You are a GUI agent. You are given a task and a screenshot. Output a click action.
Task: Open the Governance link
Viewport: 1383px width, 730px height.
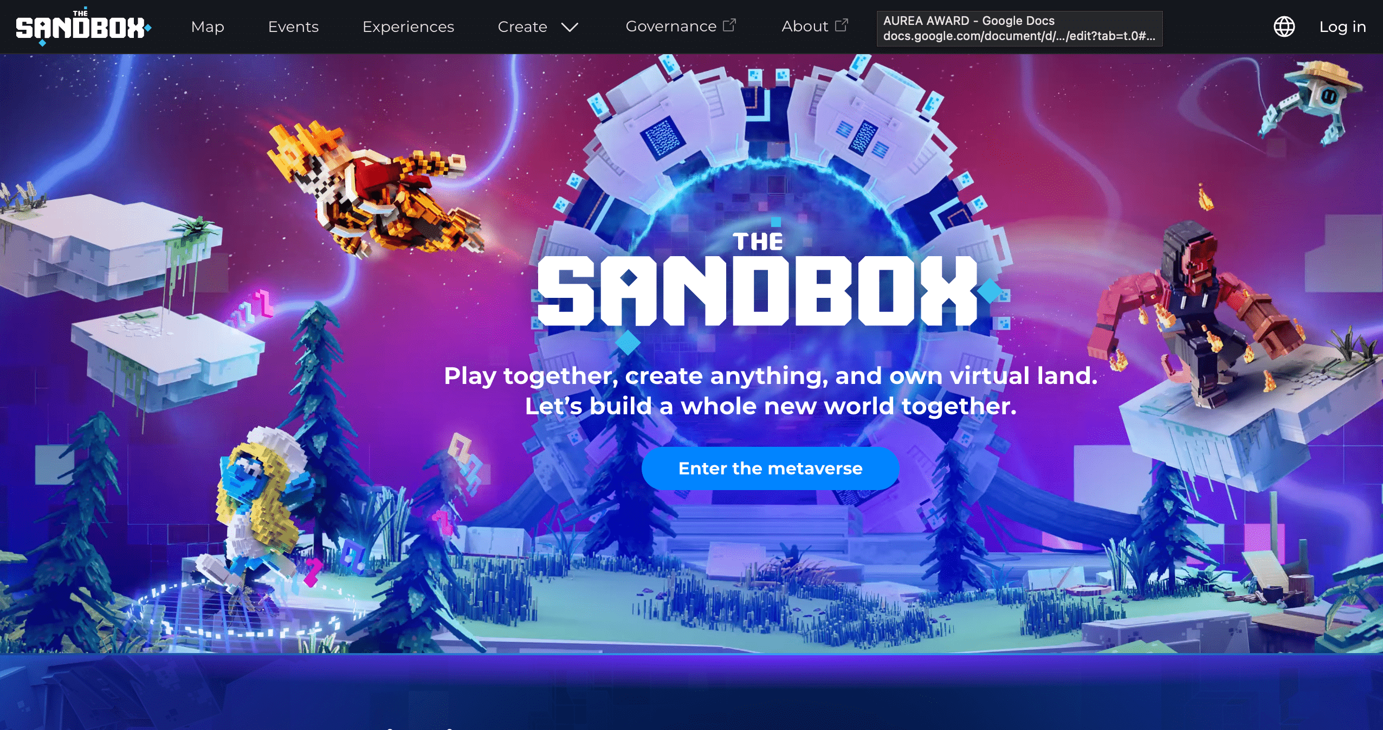(x=671, y=27)
